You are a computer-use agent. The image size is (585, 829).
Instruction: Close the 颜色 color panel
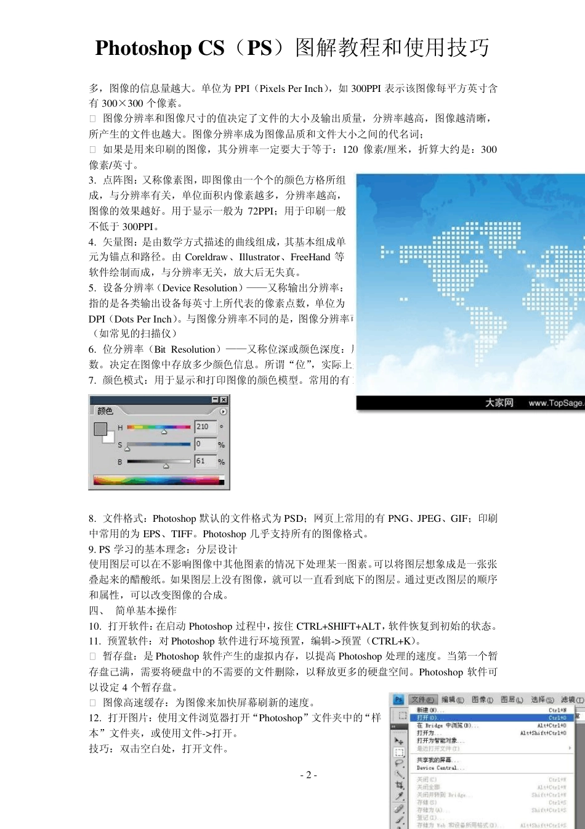(x=224, y=400)
